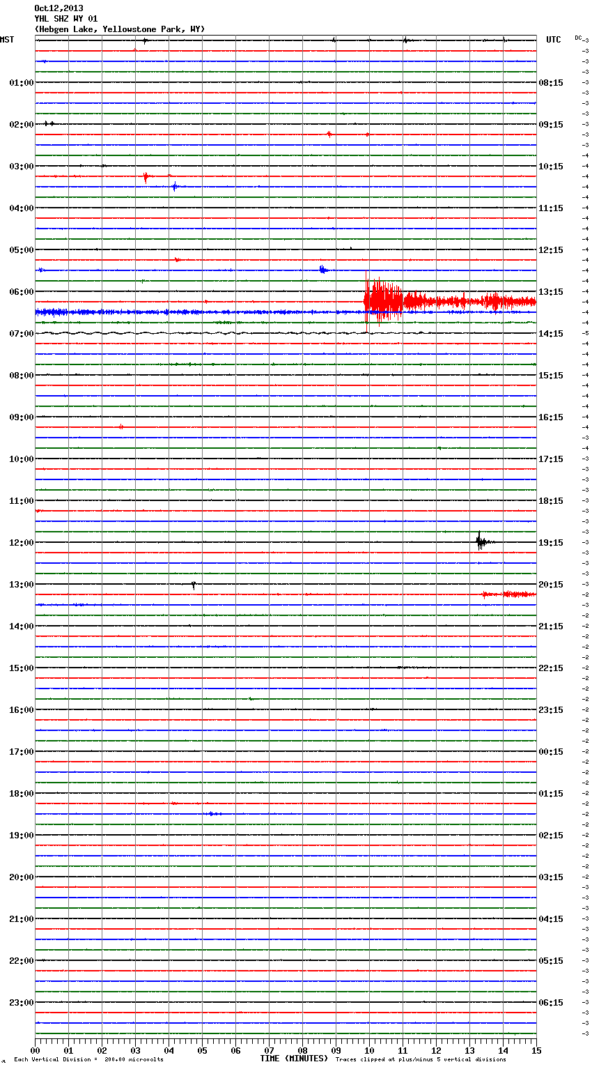The height and width of the screenshot is (1069, 592).
Task: Select the 01:00 MST time label
Action: 22,83
